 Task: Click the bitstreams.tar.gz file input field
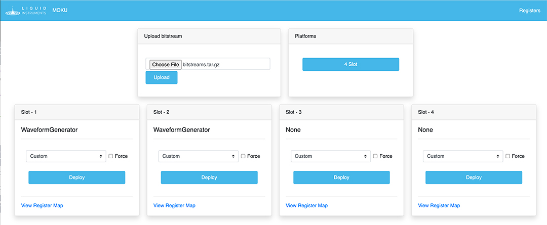[x=225, y=64]
